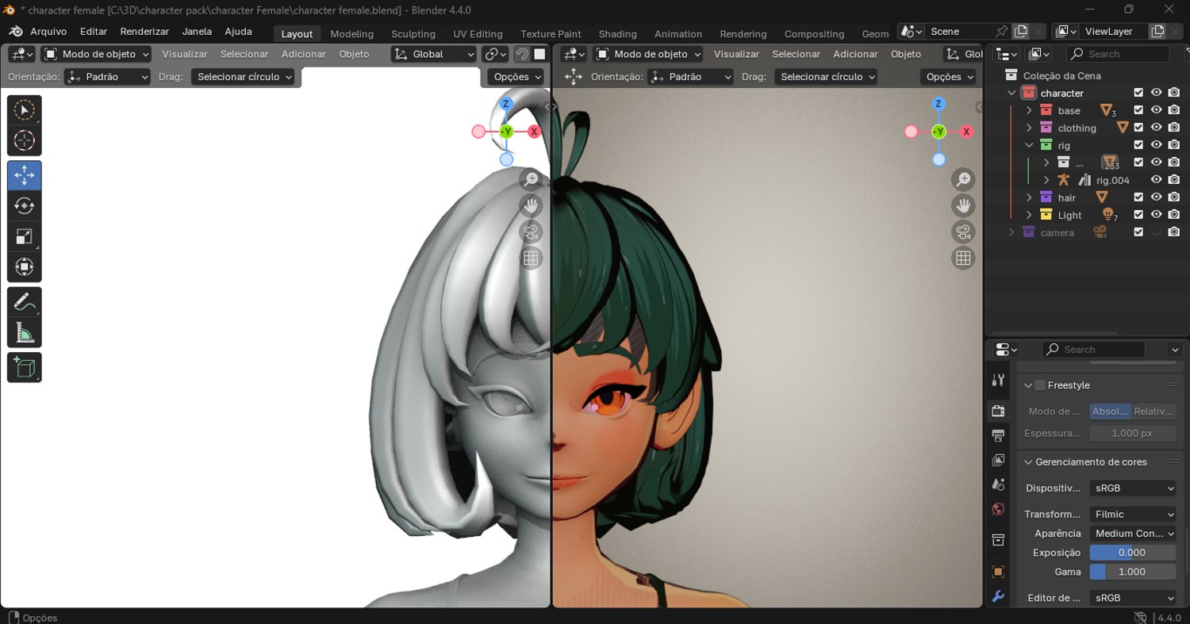Uncheck the camera collection checkbox
Image resolution: width=1190 pixels, height=624 pixels.
[x=1138, y=232]
